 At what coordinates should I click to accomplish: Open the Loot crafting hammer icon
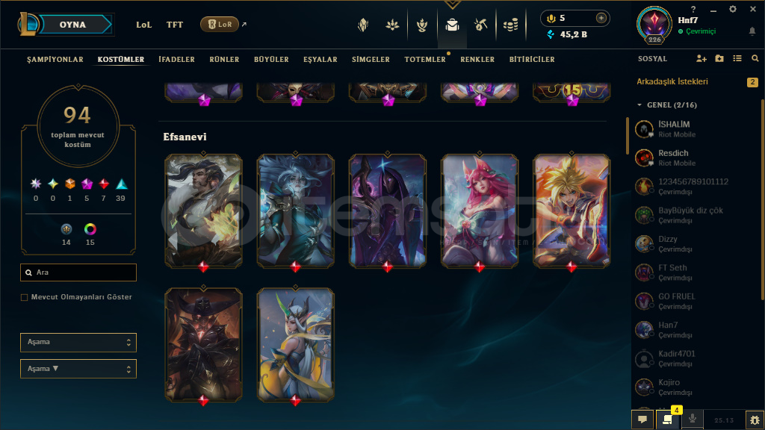click(x=480, y=25)
